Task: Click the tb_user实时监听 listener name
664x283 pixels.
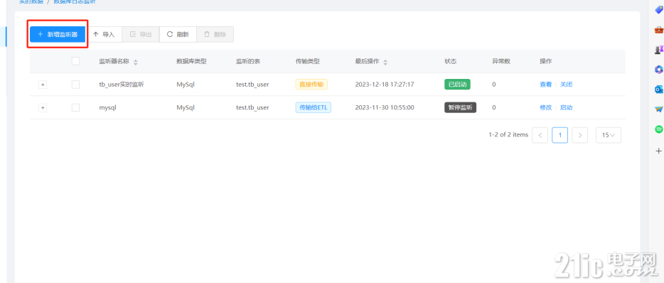Action: (x=122, y=85)
